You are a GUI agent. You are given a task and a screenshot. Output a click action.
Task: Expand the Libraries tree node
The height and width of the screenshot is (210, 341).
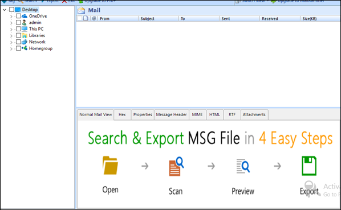[x=11, y=36]
